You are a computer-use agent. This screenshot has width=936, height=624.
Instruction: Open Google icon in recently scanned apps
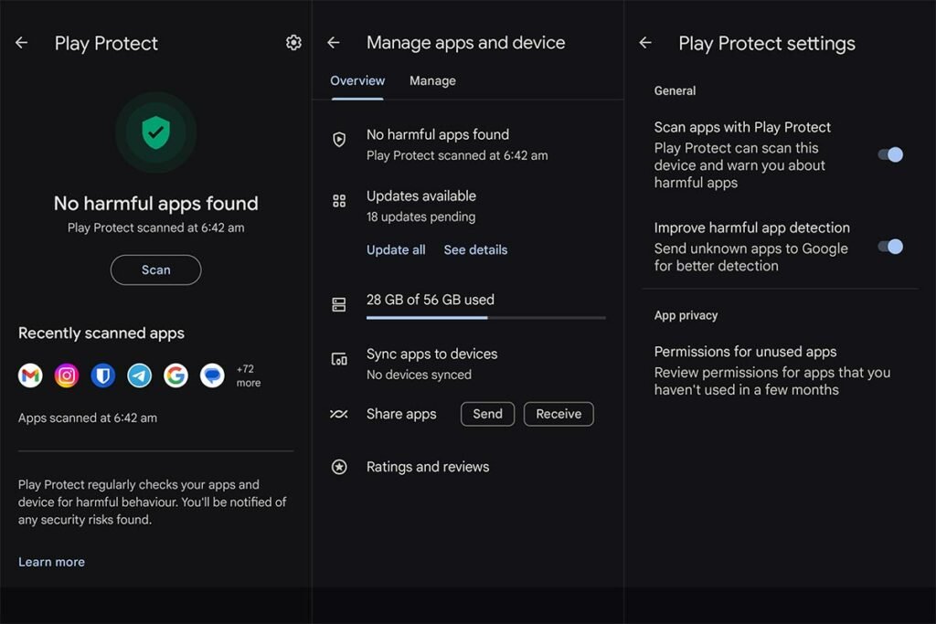pyautogui.click(x=176, y=375)
